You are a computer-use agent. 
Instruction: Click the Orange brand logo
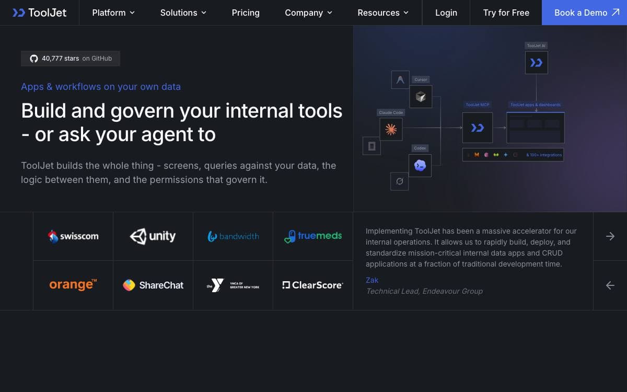73,284
